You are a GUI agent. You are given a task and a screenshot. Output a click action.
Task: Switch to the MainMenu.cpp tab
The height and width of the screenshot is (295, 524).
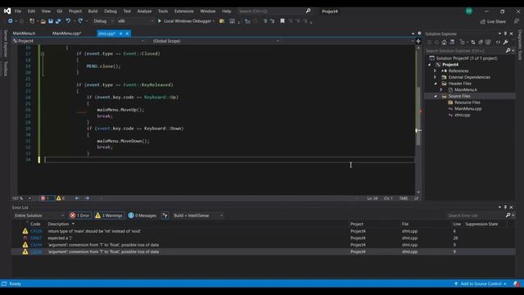tap(66, 34)
